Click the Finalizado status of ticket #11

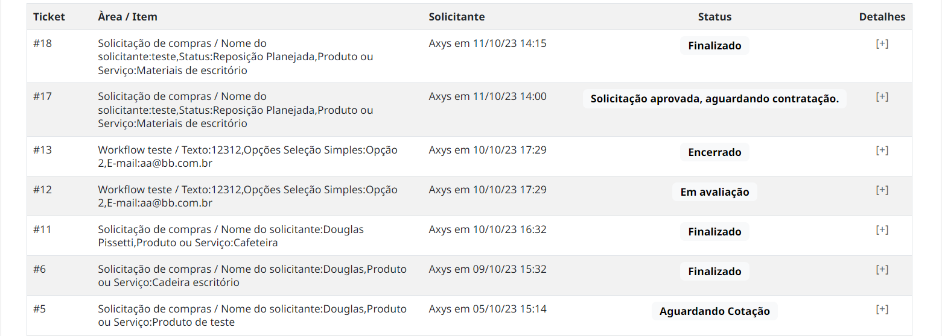point(714,232)
